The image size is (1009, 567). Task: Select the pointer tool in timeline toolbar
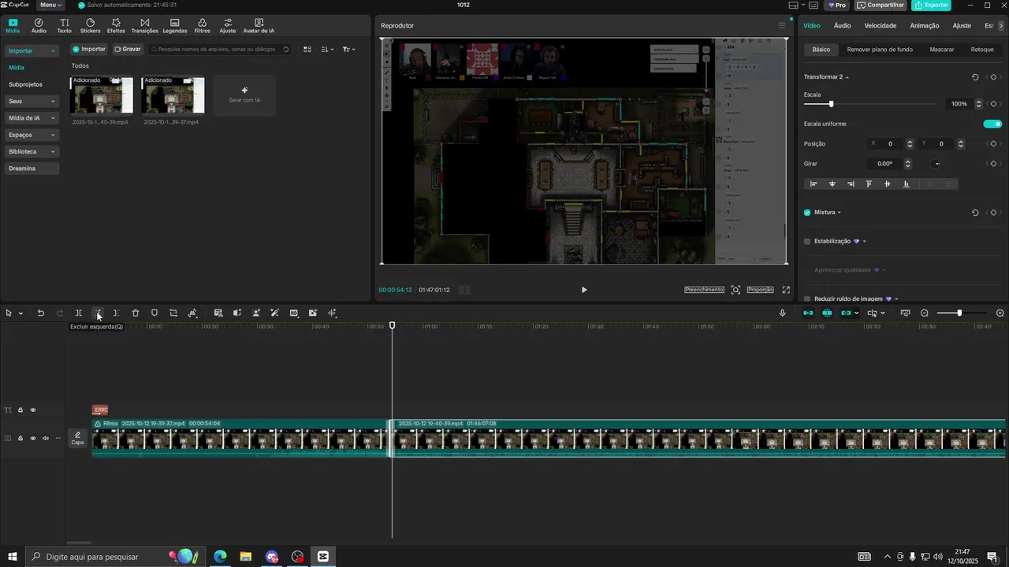click(9, 313)
